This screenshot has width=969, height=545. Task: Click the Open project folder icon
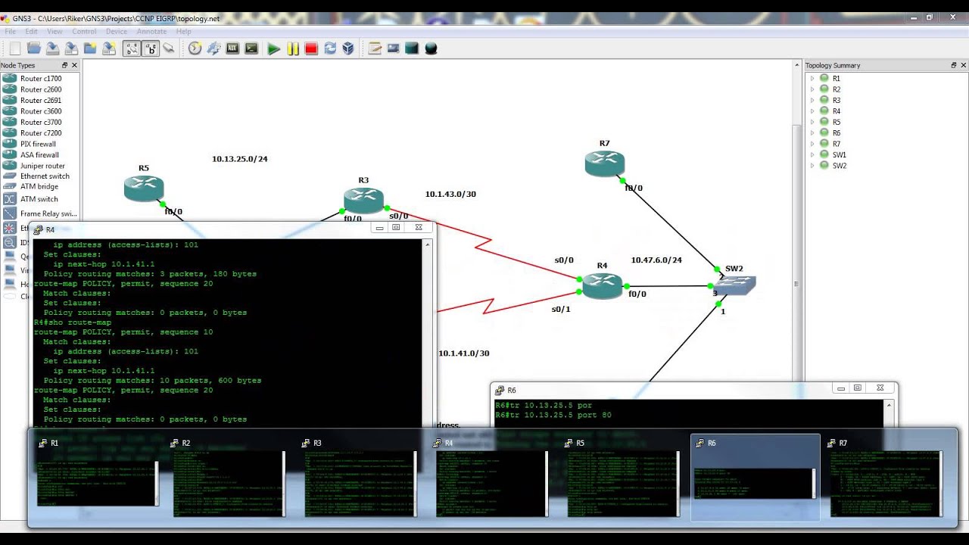coord(34,48)
